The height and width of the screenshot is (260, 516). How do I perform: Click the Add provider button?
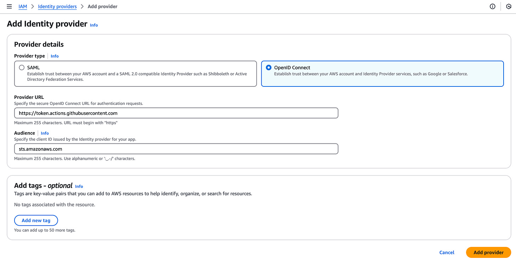point(488,252)
